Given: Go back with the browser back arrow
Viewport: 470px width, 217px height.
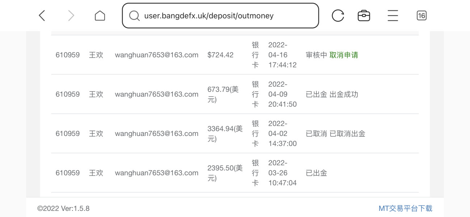Looking at the screenshot, I should click(x=42, y=16).
